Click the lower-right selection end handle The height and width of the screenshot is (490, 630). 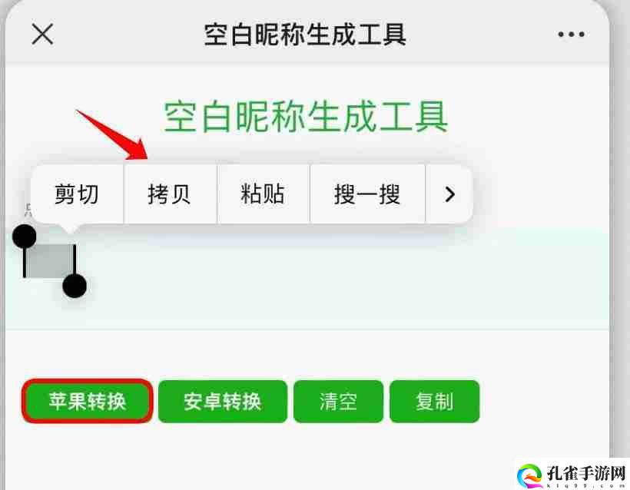[75, 286]
